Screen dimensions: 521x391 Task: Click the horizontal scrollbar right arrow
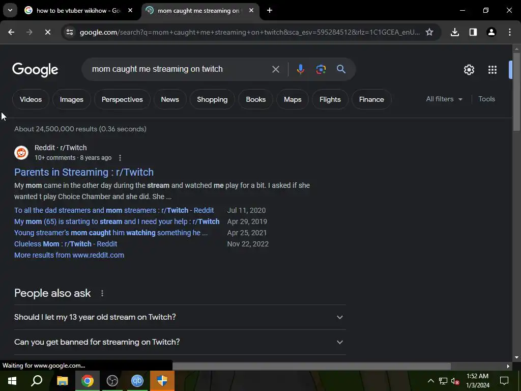tap(508, 366)
